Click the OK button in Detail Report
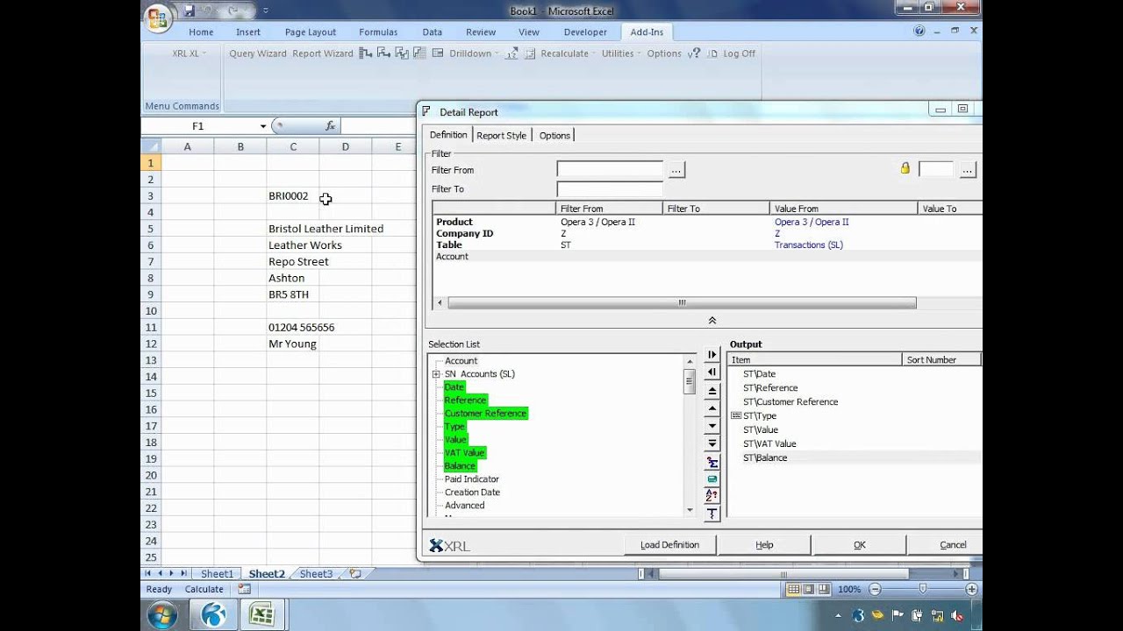 coord(860,544)
